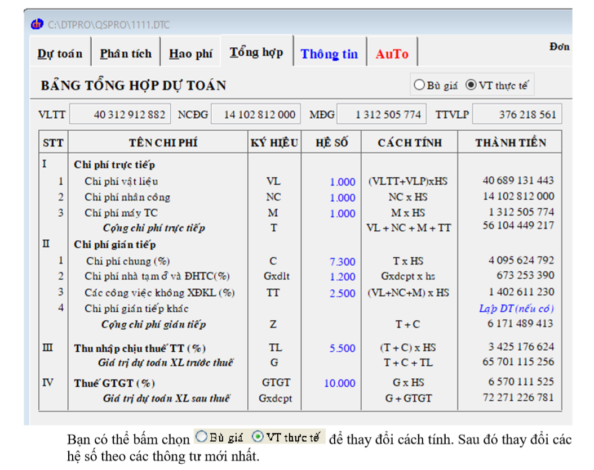Click the Thuế GTGT coefficient 10.000
The height and width of the screenshot is (470, 594).
[x=339, y=383]
